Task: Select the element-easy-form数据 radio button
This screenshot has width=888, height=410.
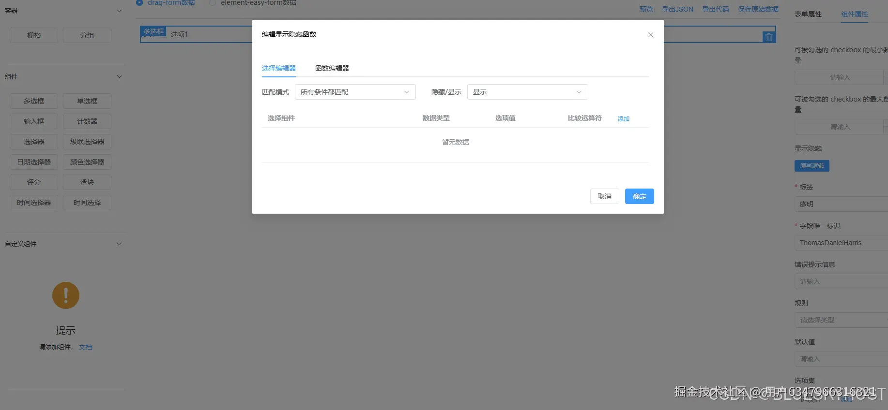Action: tap(213, 2)
